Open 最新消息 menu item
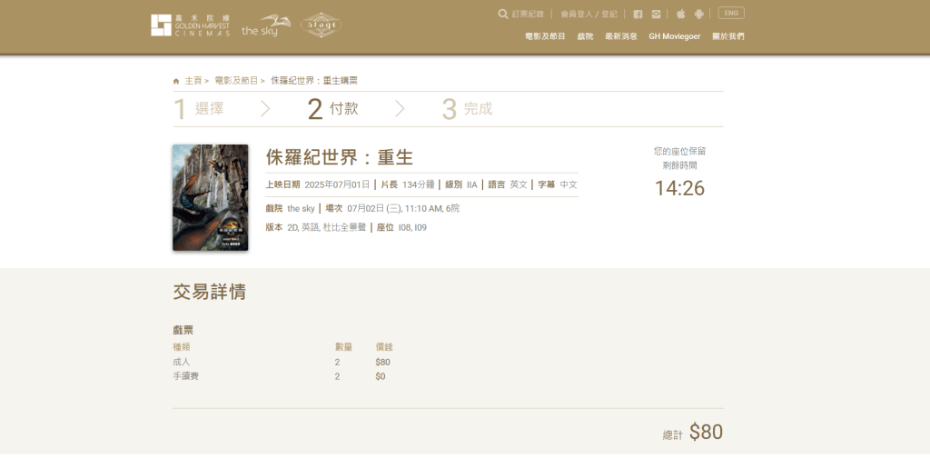930x458 pixels. click(x=621, y=36)
